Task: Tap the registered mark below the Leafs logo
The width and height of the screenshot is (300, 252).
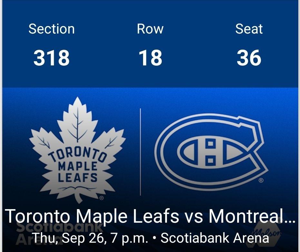Action: [101, 198]
